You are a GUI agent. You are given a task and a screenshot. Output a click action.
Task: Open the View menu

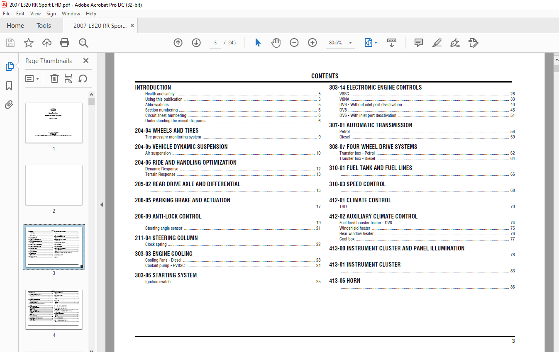36,14
